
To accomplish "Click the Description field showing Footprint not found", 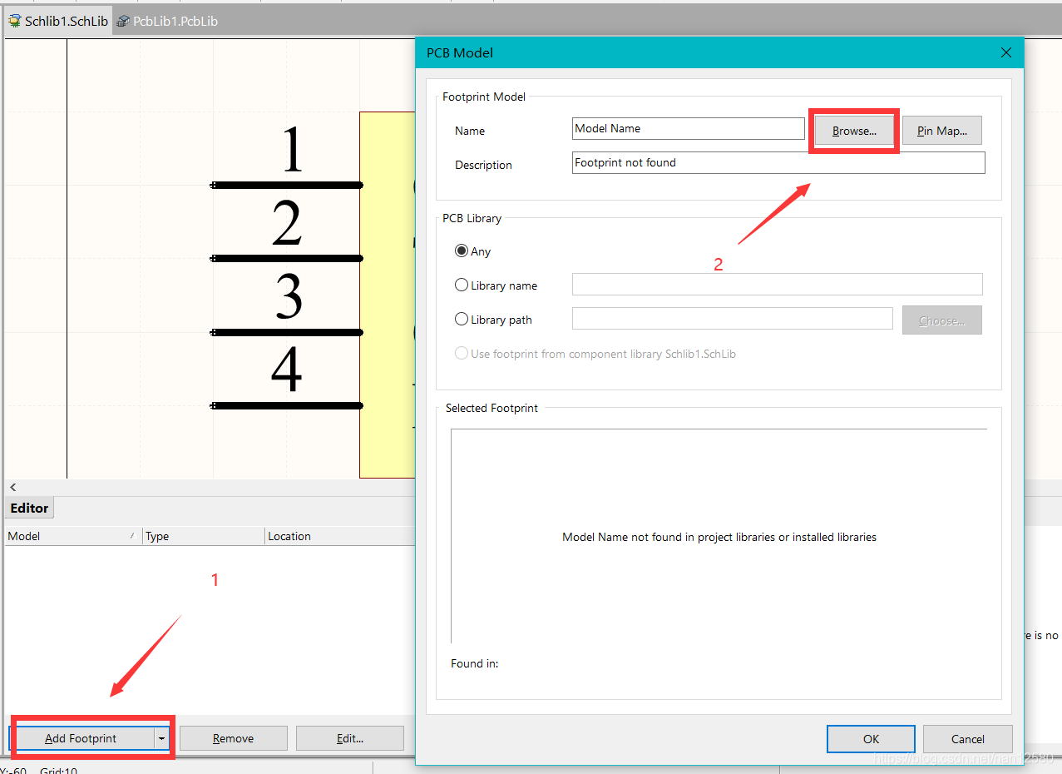I will 779,163.
